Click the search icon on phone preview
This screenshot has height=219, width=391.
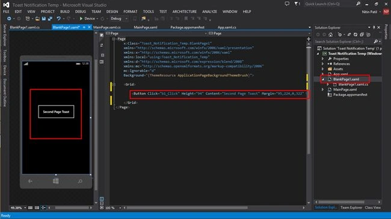(x=80, y=181)
